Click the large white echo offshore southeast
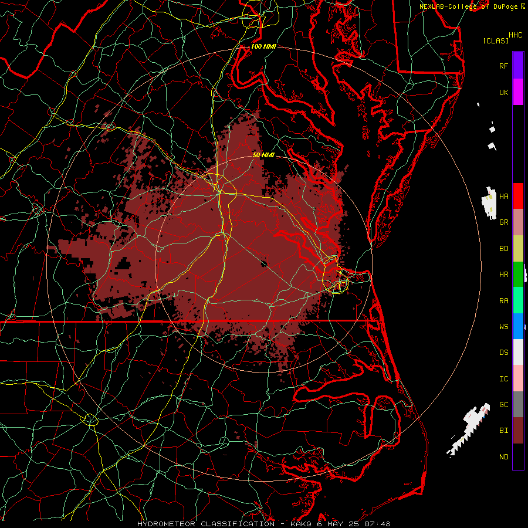Viewport: 528px width, 528px height. pyautogui.click(x=469, y=430)
